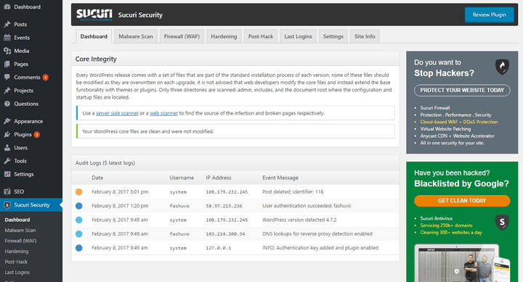
Task: Click the Review Plugin button
Action: (490, 14)
